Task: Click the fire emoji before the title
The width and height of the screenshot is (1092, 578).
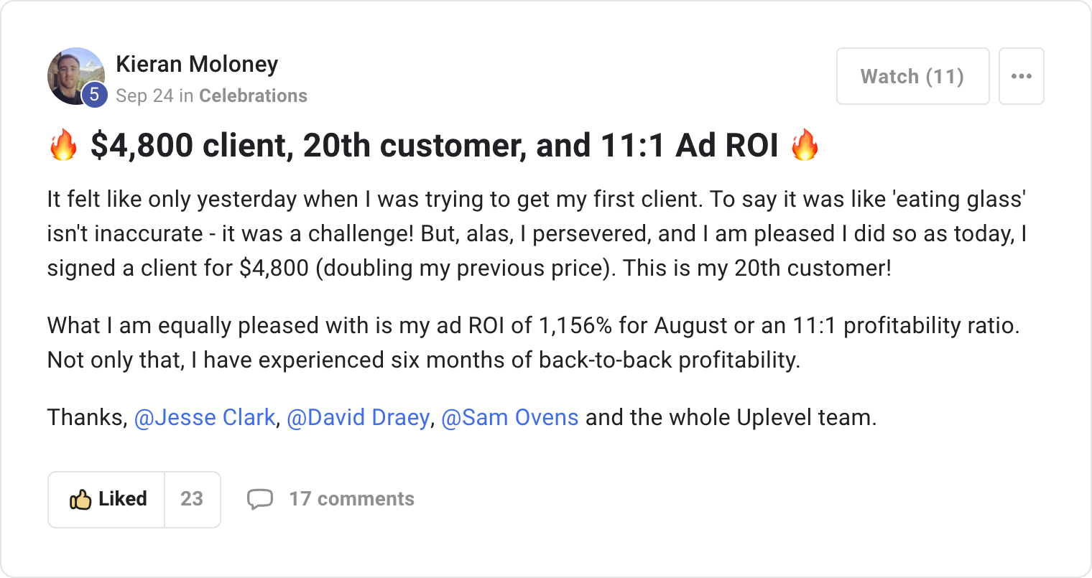Action: pos(63,146)
